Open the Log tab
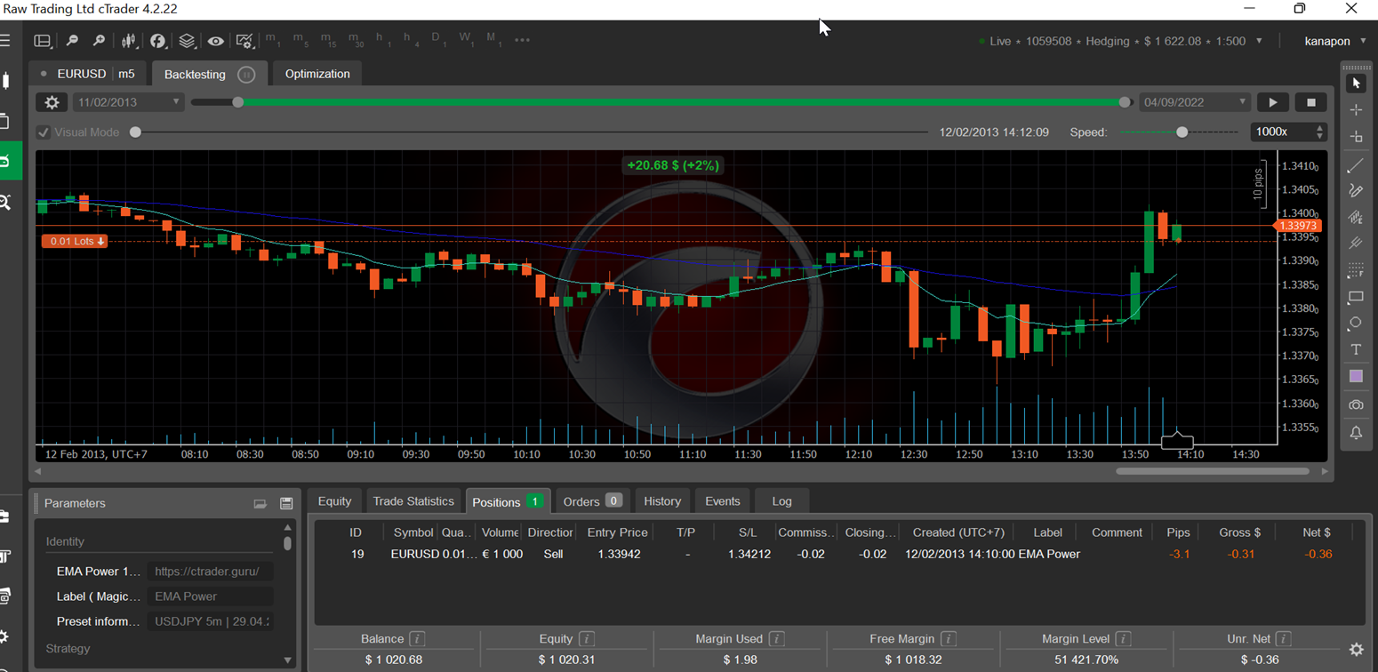This screenshot has width=1378, height=672. pos(781,501)
